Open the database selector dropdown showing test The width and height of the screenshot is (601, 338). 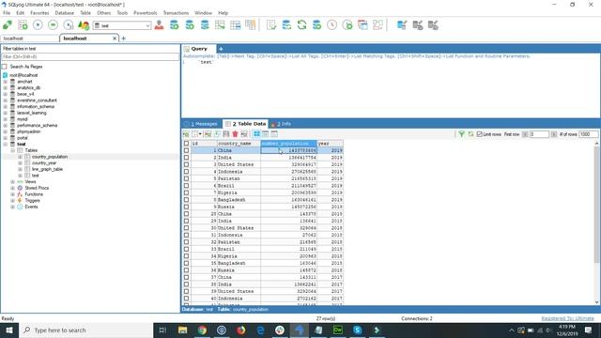point(122,25)
